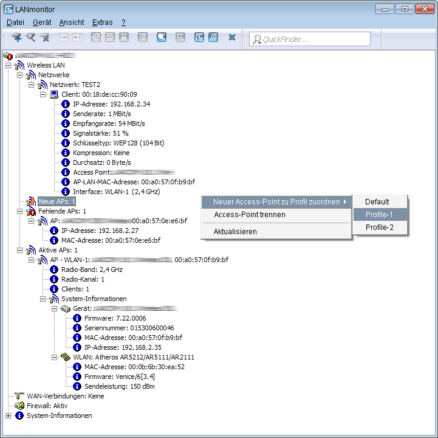This screenshot has width=438, height=438.
Task: Open the Extras menu
Action: (x=102, y=23)
